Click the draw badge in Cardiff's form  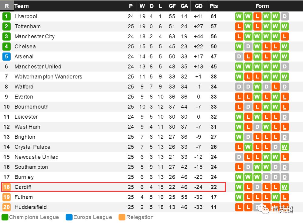pyautogui.click(x=257, y=187)
